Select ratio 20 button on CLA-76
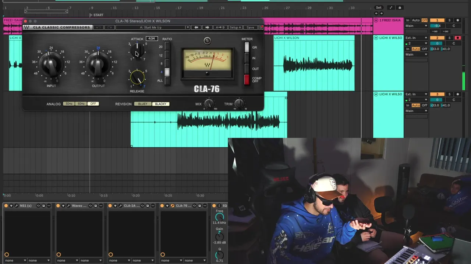This screenshot has height=264, width=471. coord(167,47)
